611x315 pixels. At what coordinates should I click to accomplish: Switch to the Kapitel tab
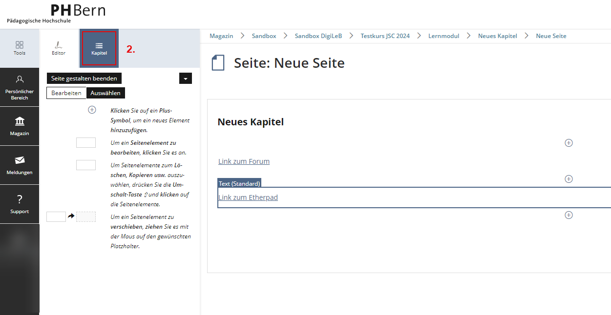pos(99,48)
